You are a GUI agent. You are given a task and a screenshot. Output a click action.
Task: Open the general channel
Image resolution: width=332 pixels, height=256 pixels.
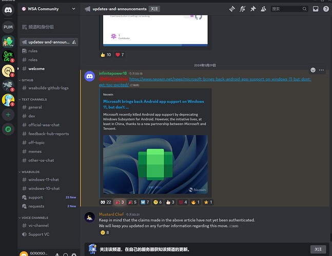49,107
